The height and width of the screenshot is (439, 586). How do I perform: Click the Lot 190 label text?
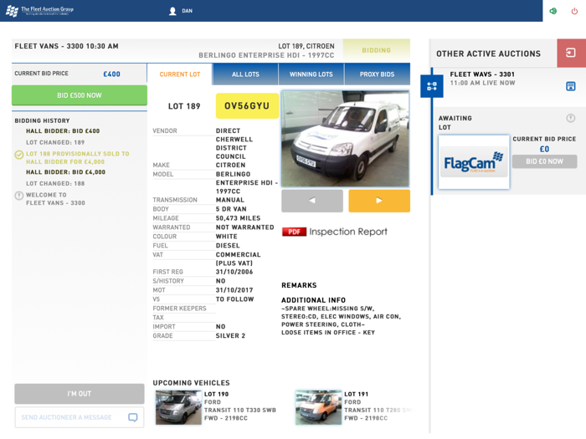coord(216,394)
